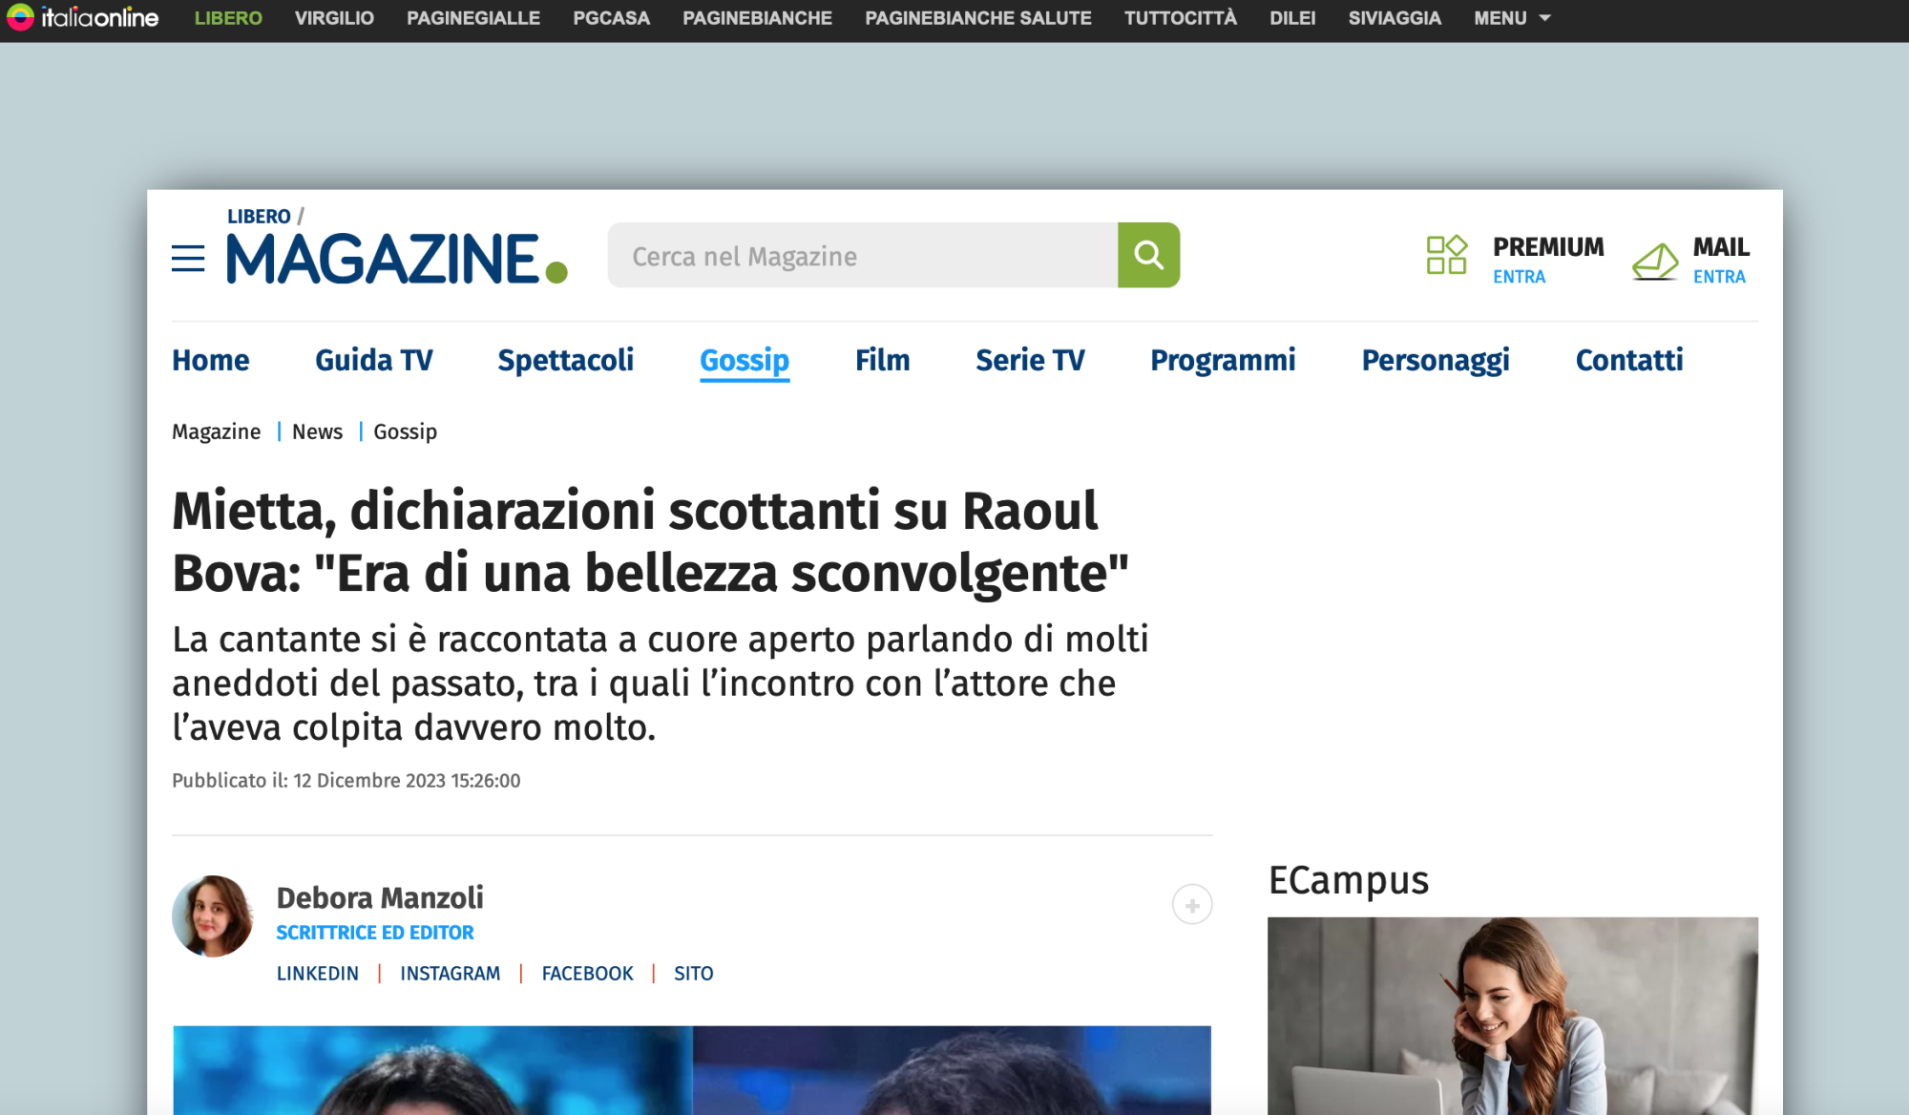The image size is (1909, 1115).
Task: Click the News breadcrumb link
Action: 317,431
